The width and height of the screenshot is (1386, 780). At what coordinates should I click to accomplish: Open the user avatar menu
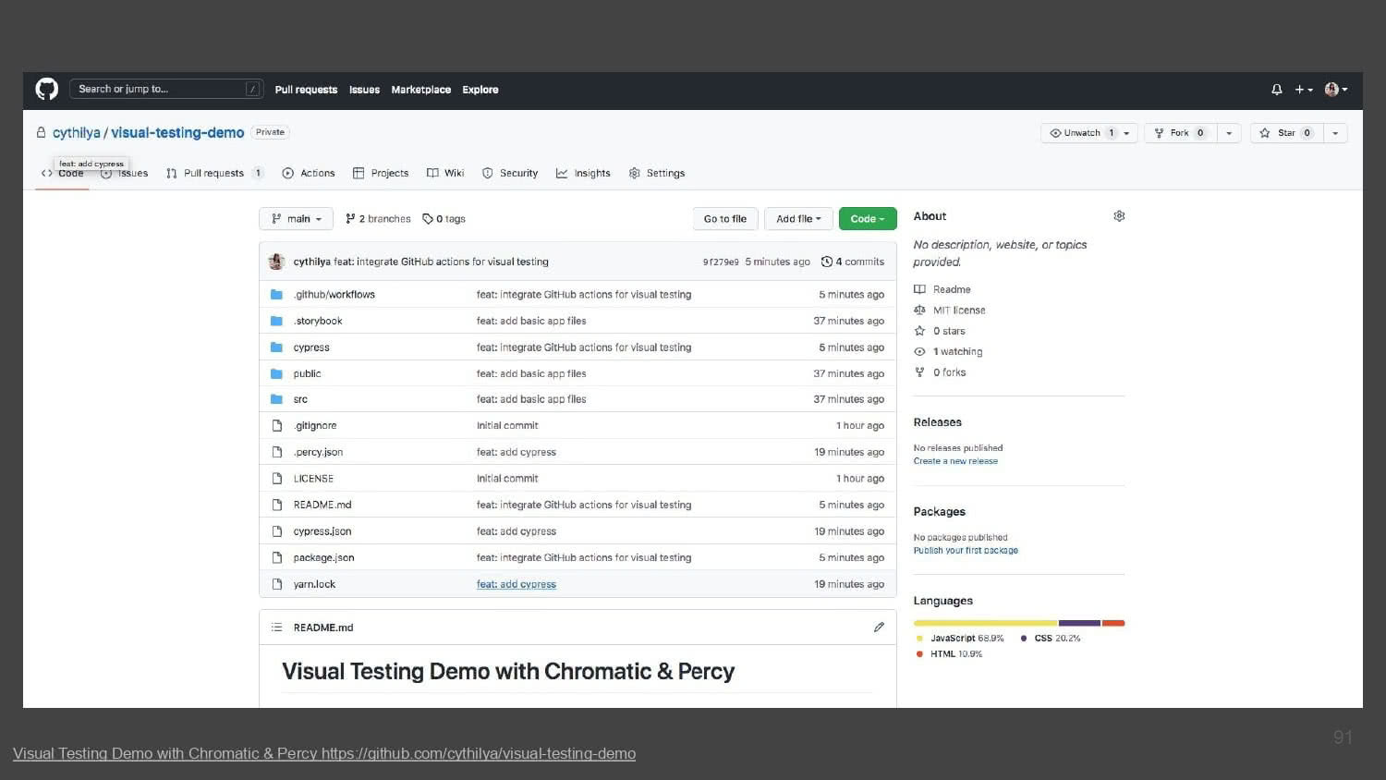click(x=1336, y=90)
